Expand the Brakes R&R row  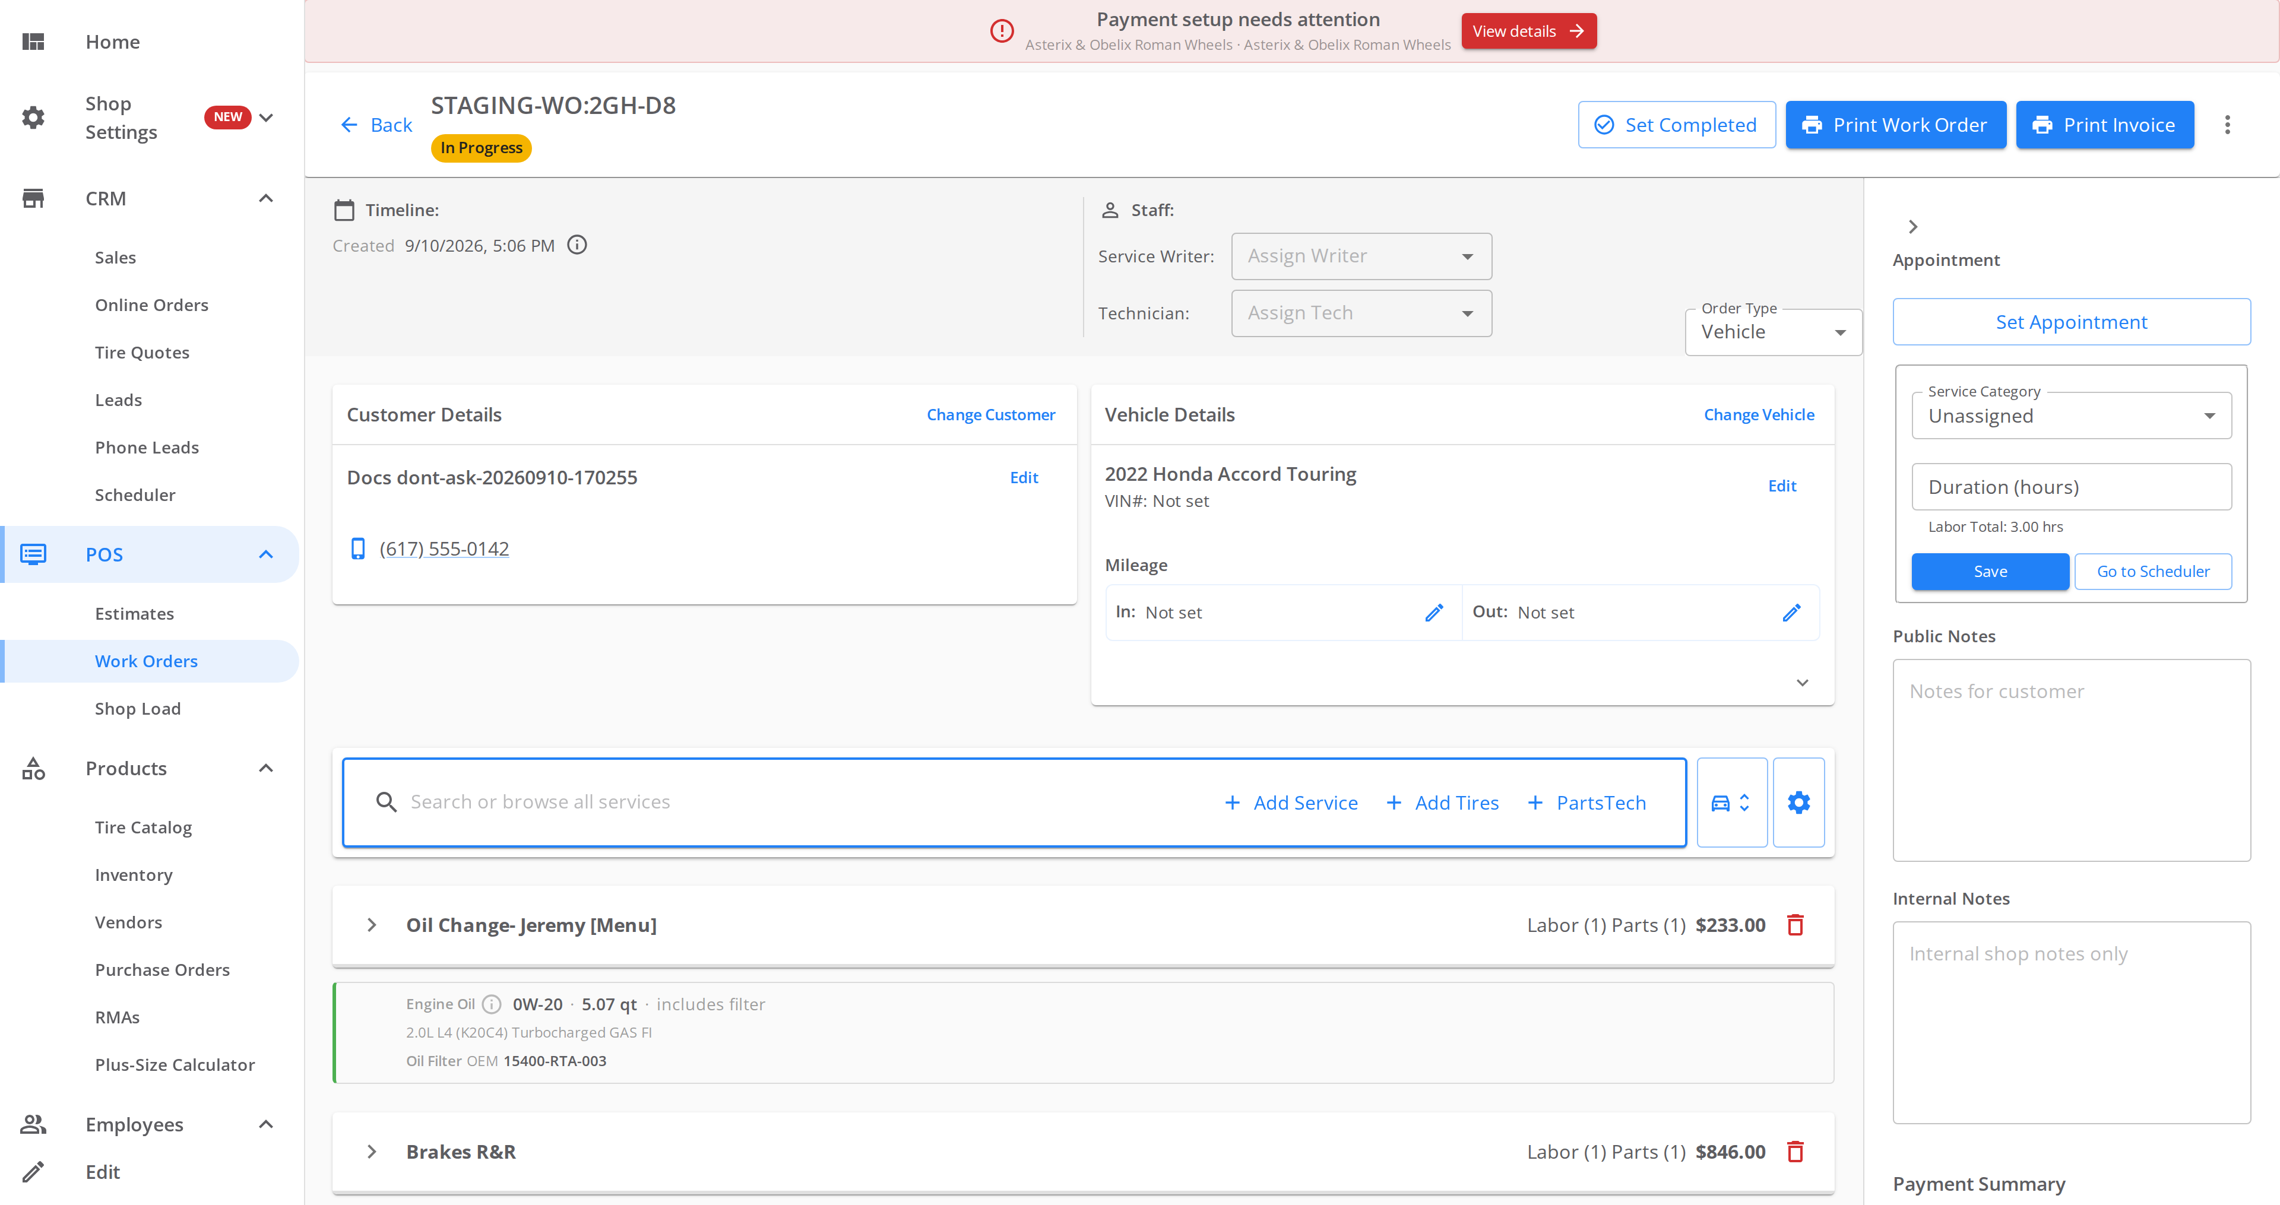coord(372,1151)
